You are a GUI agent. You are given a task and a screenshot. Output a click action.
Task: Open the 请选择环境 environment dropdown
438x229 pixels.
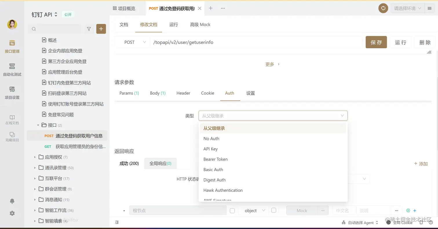click(x=408, y=8)
